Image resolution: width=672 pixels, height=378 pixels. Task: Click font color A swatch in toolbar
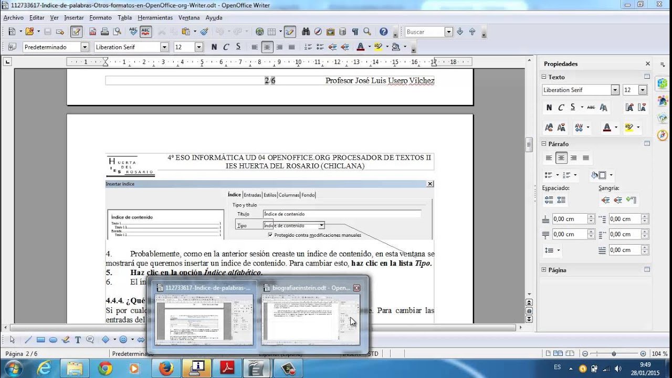coord(360,47)
